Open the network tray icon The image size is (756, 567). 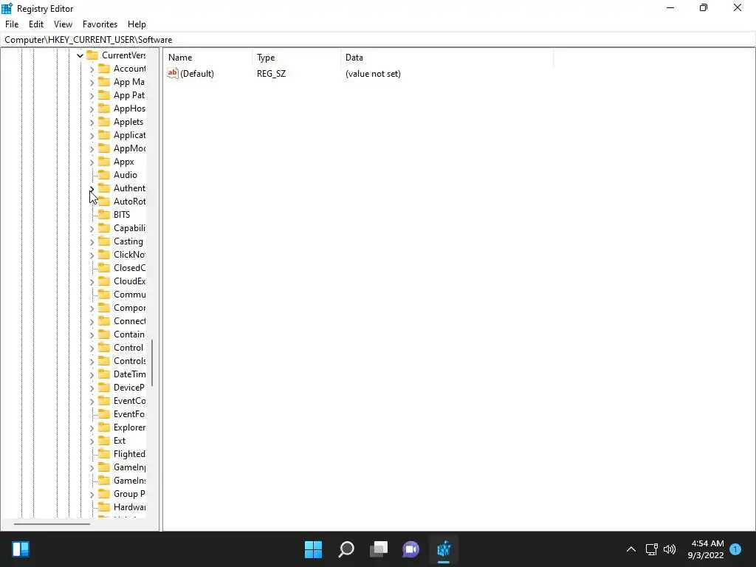(651, 549)
